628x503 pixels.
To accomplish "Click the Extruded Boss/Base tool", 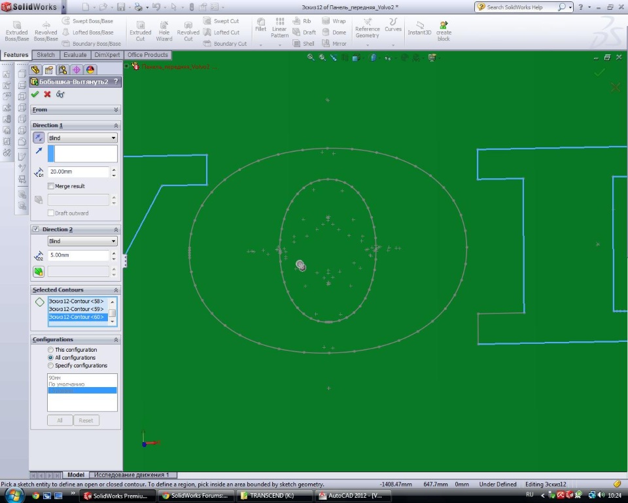I will (x=17, y=31).
